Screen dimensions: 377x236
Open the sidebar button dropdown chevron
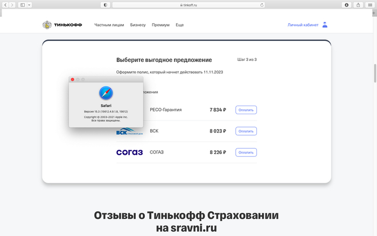(x=29, y=5)
